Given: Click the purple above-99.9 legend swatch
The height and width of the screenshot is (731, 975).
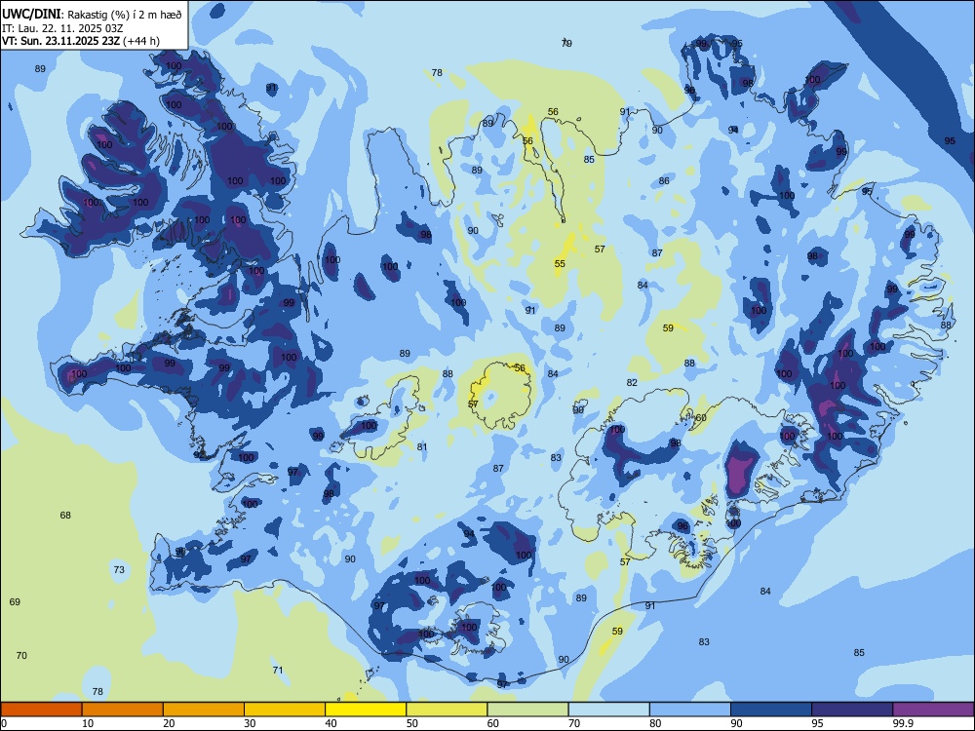Looking at the screenshot, I should tap(933, 710).
